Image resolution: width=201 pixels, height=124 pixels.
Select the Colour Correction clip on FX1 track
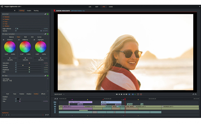[80, 102]
